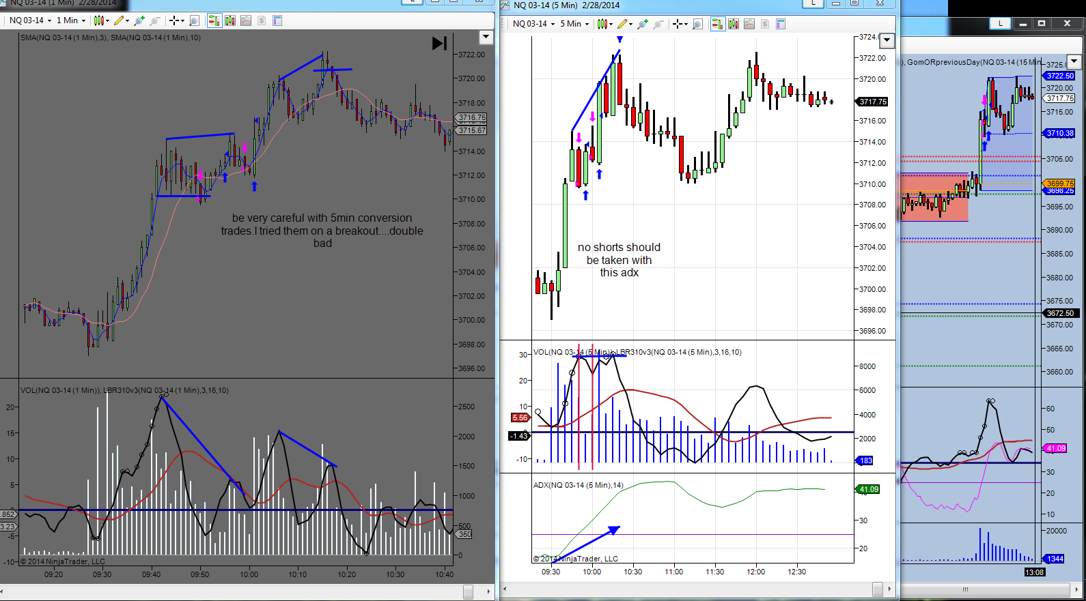Toggle Chart Trader on the 5 Min chart
The image size is (1086, 601).
pos(717,24)
